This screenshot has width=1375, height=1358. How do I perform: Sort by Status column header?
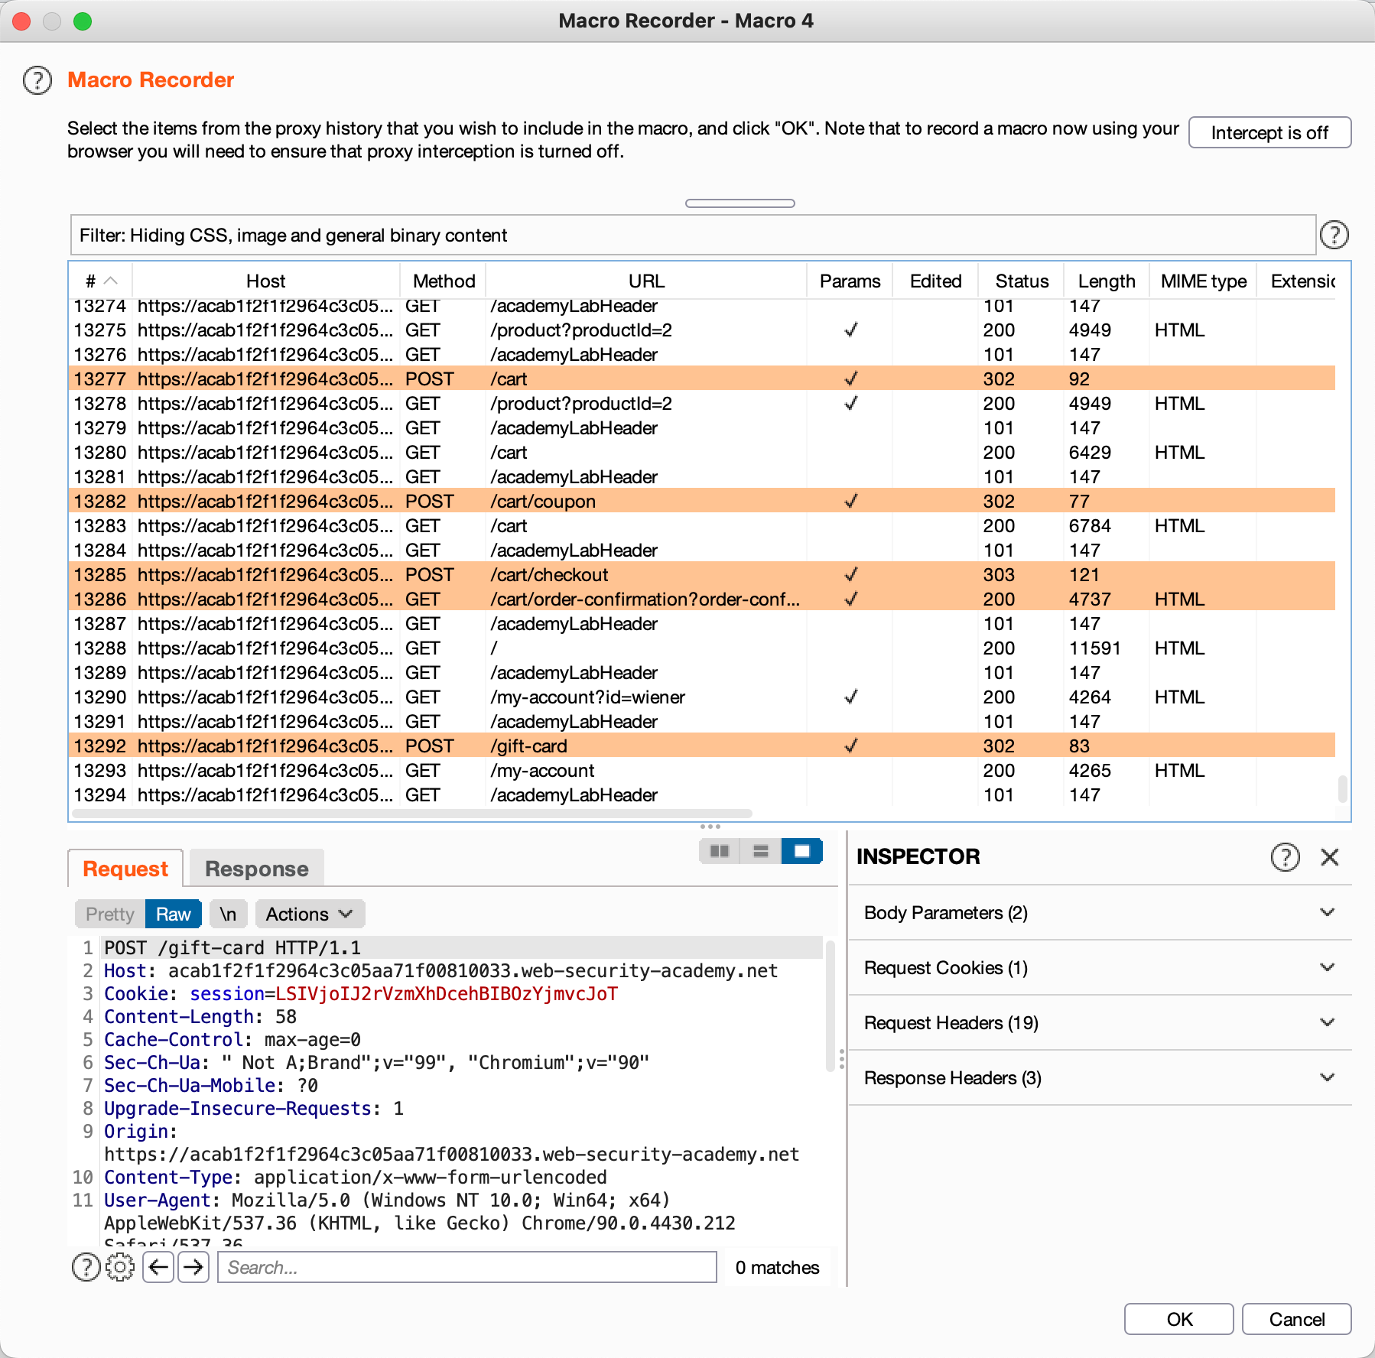click(1022, 281)
